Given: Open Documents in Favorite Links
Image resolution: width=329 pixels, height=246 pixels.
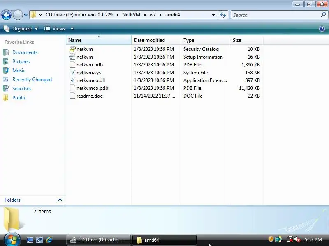Looking at the screenshot, I should (x=25, y=52).
